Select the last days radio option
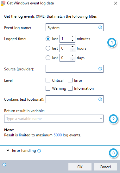 point(48,58)
